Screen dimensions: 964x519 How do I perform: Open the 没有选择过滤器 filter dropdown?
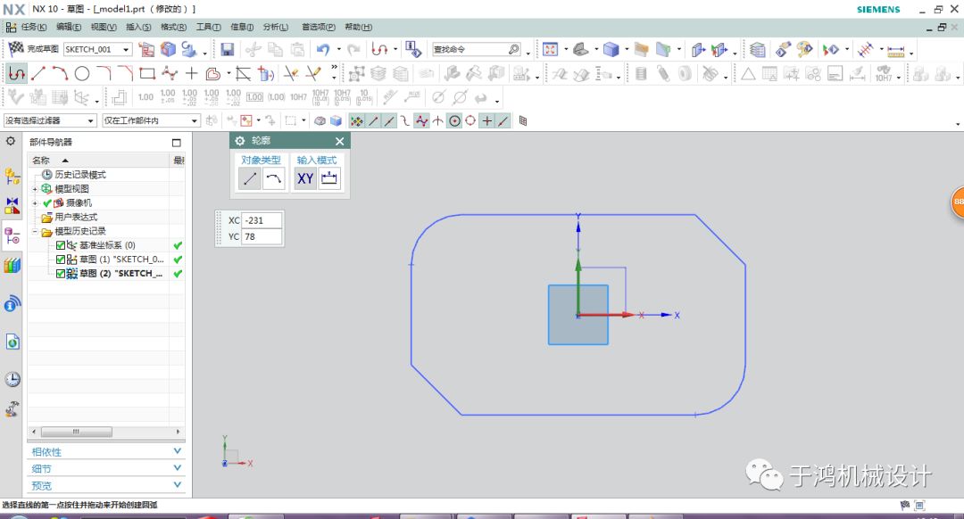coord(90,120)
